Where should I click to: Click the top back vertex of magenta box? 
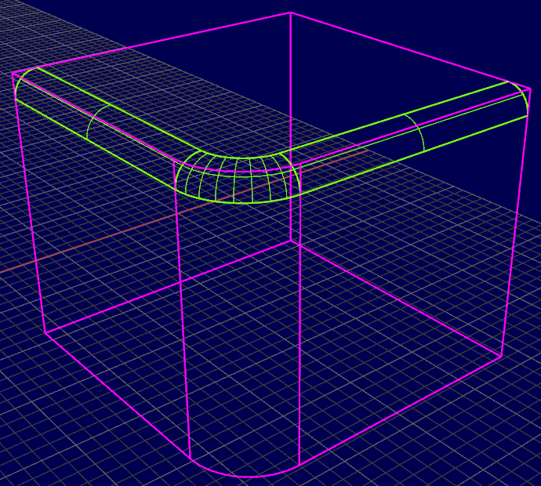click(291, 13)
